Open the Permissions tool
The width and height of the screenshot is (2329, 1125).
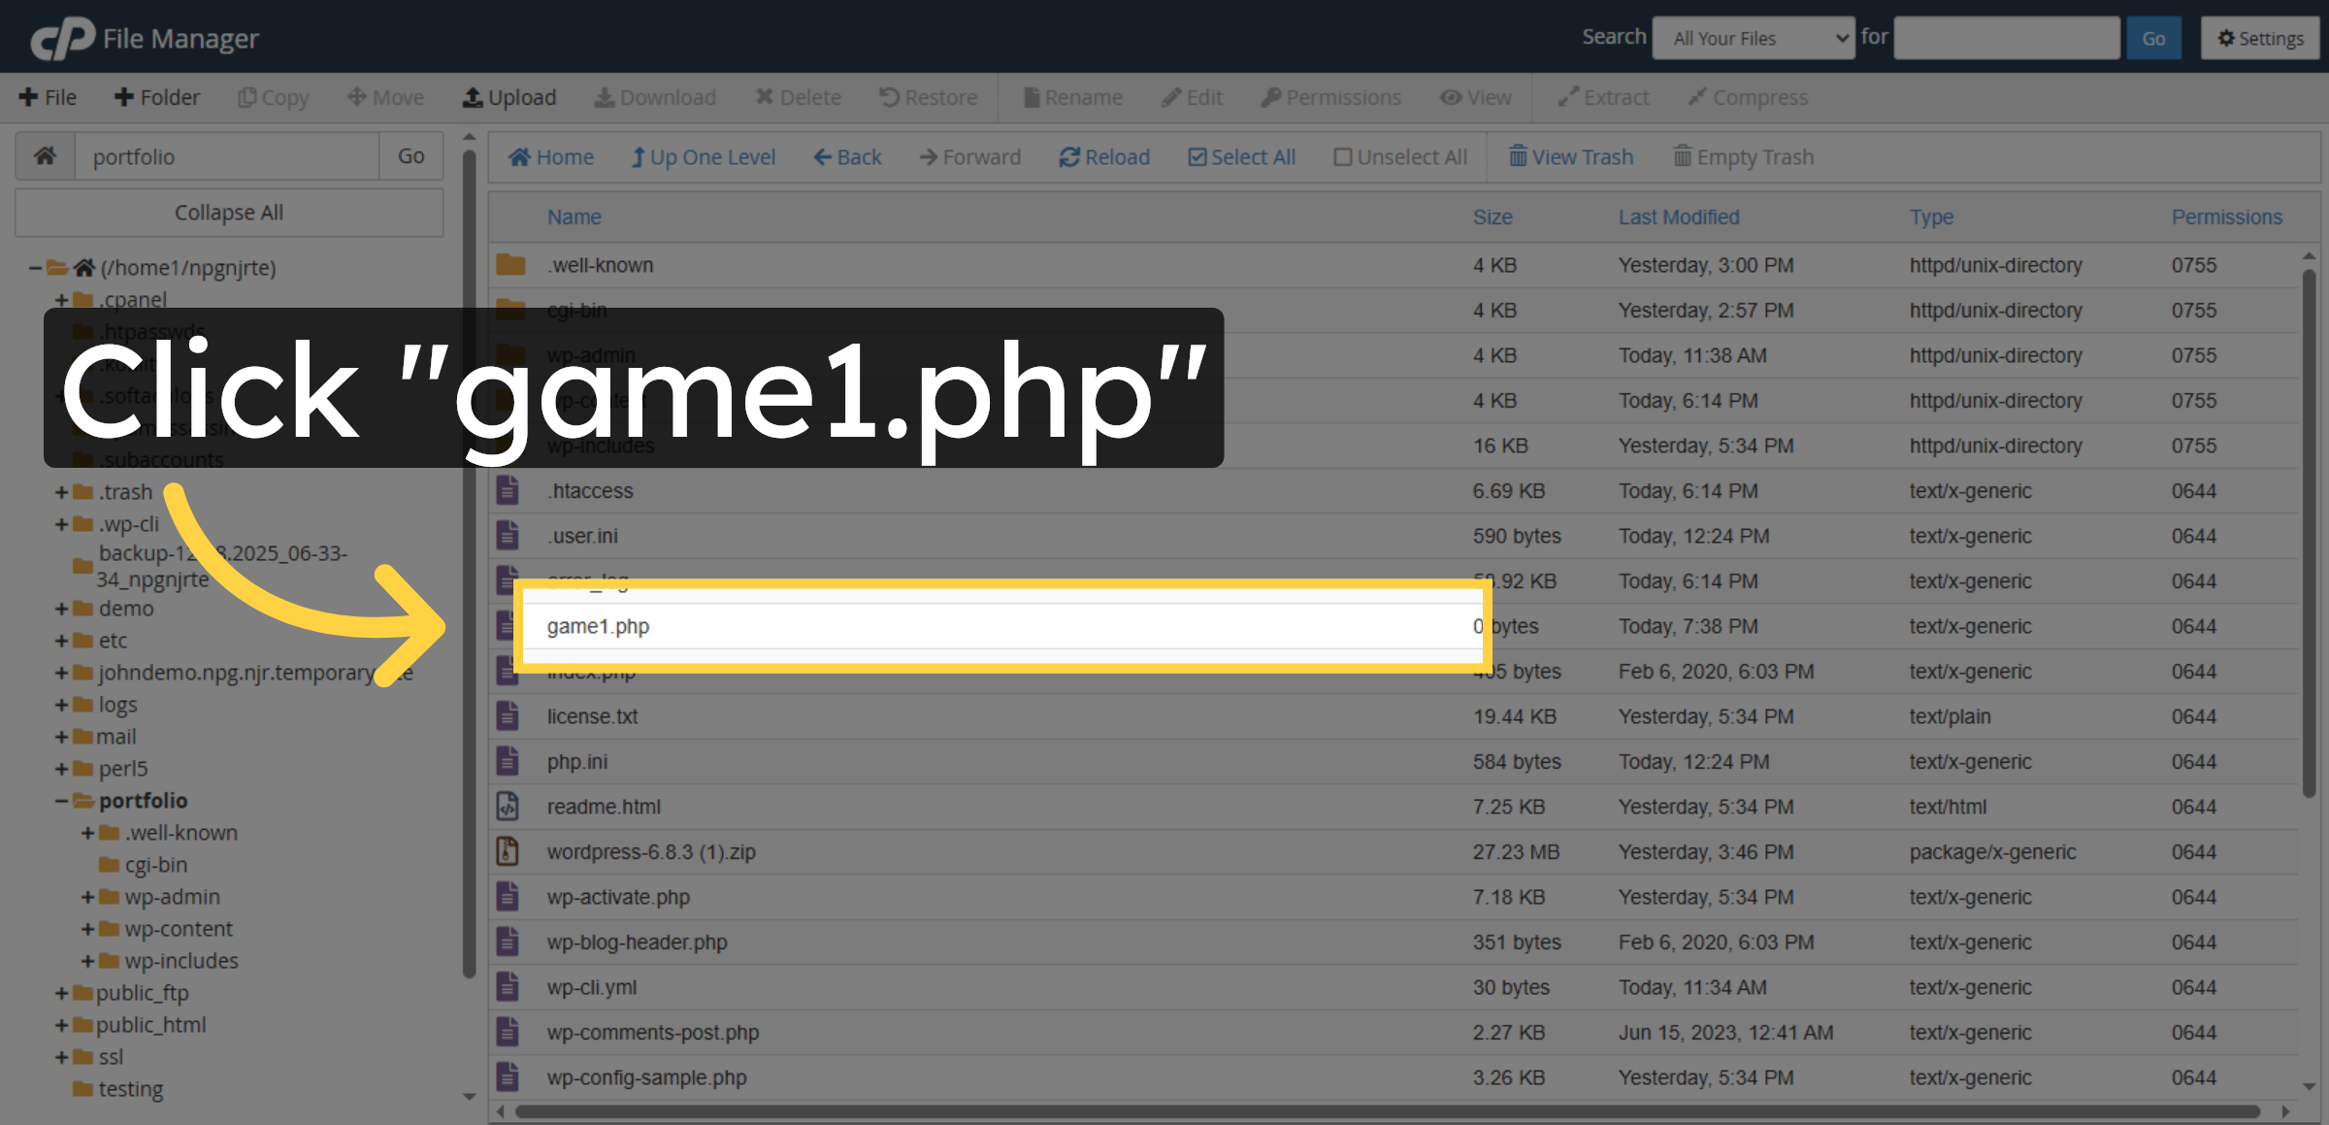(x=1330, y=97)
